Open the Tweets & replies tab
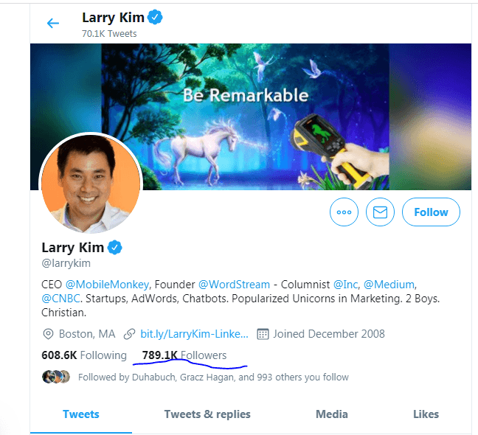The height and width of the screenshot is (435, 478). click(207, 414)
